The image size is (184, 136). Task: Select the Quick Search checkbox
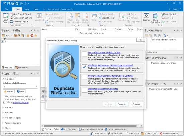[84, 54]
